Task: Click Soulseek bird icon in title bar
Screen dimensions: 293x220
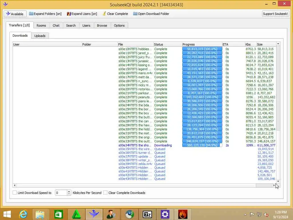Action: coord(5,4)
